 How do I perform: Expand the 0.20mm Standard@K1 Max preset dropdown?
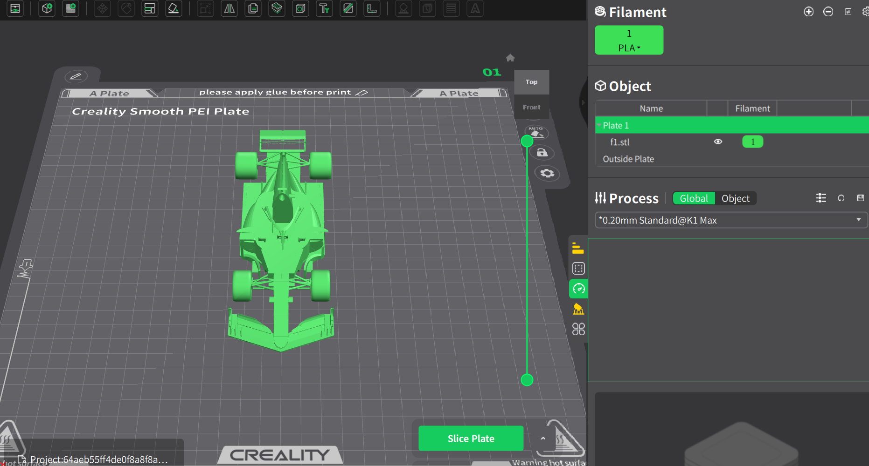coord(858,220)
